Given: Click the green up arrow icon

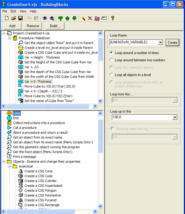Looking at the screenshot, I should (x=67, y=18).
